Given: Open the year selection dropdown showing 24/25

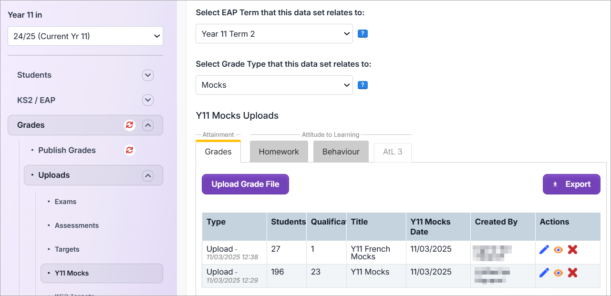Looking at the screenshot, I should (85, 36).
